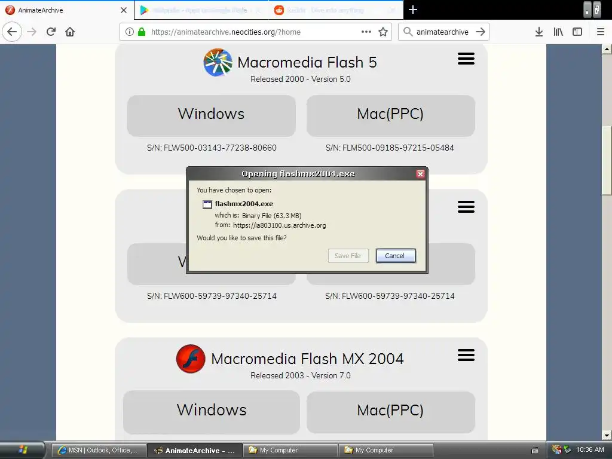The width and height of the screenshot is (612, 459).
Task: Download Flash MX 2004 for Windows
Action: [x=211, y=412]
